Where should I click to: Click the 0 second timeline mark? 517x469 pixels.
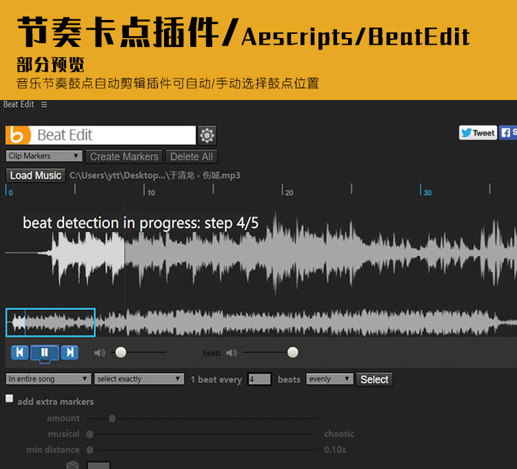(9, 190)
